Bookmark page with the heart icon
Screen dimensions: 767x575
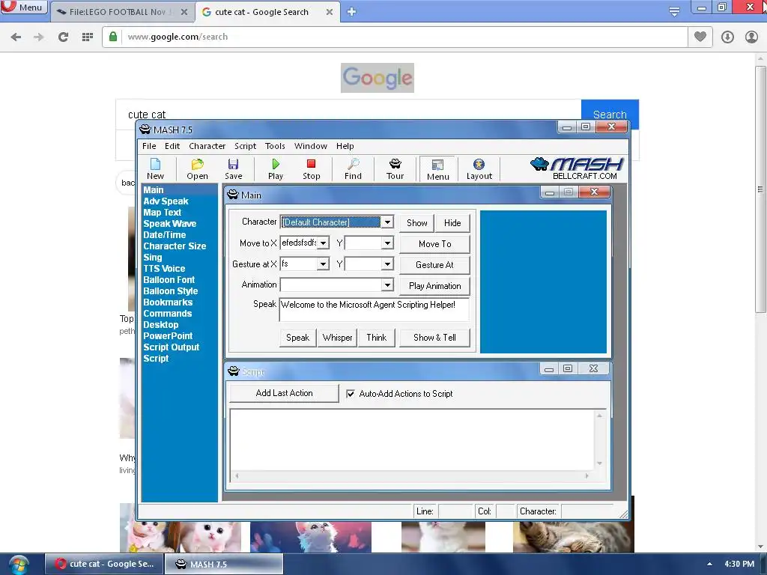click(700, 37)
